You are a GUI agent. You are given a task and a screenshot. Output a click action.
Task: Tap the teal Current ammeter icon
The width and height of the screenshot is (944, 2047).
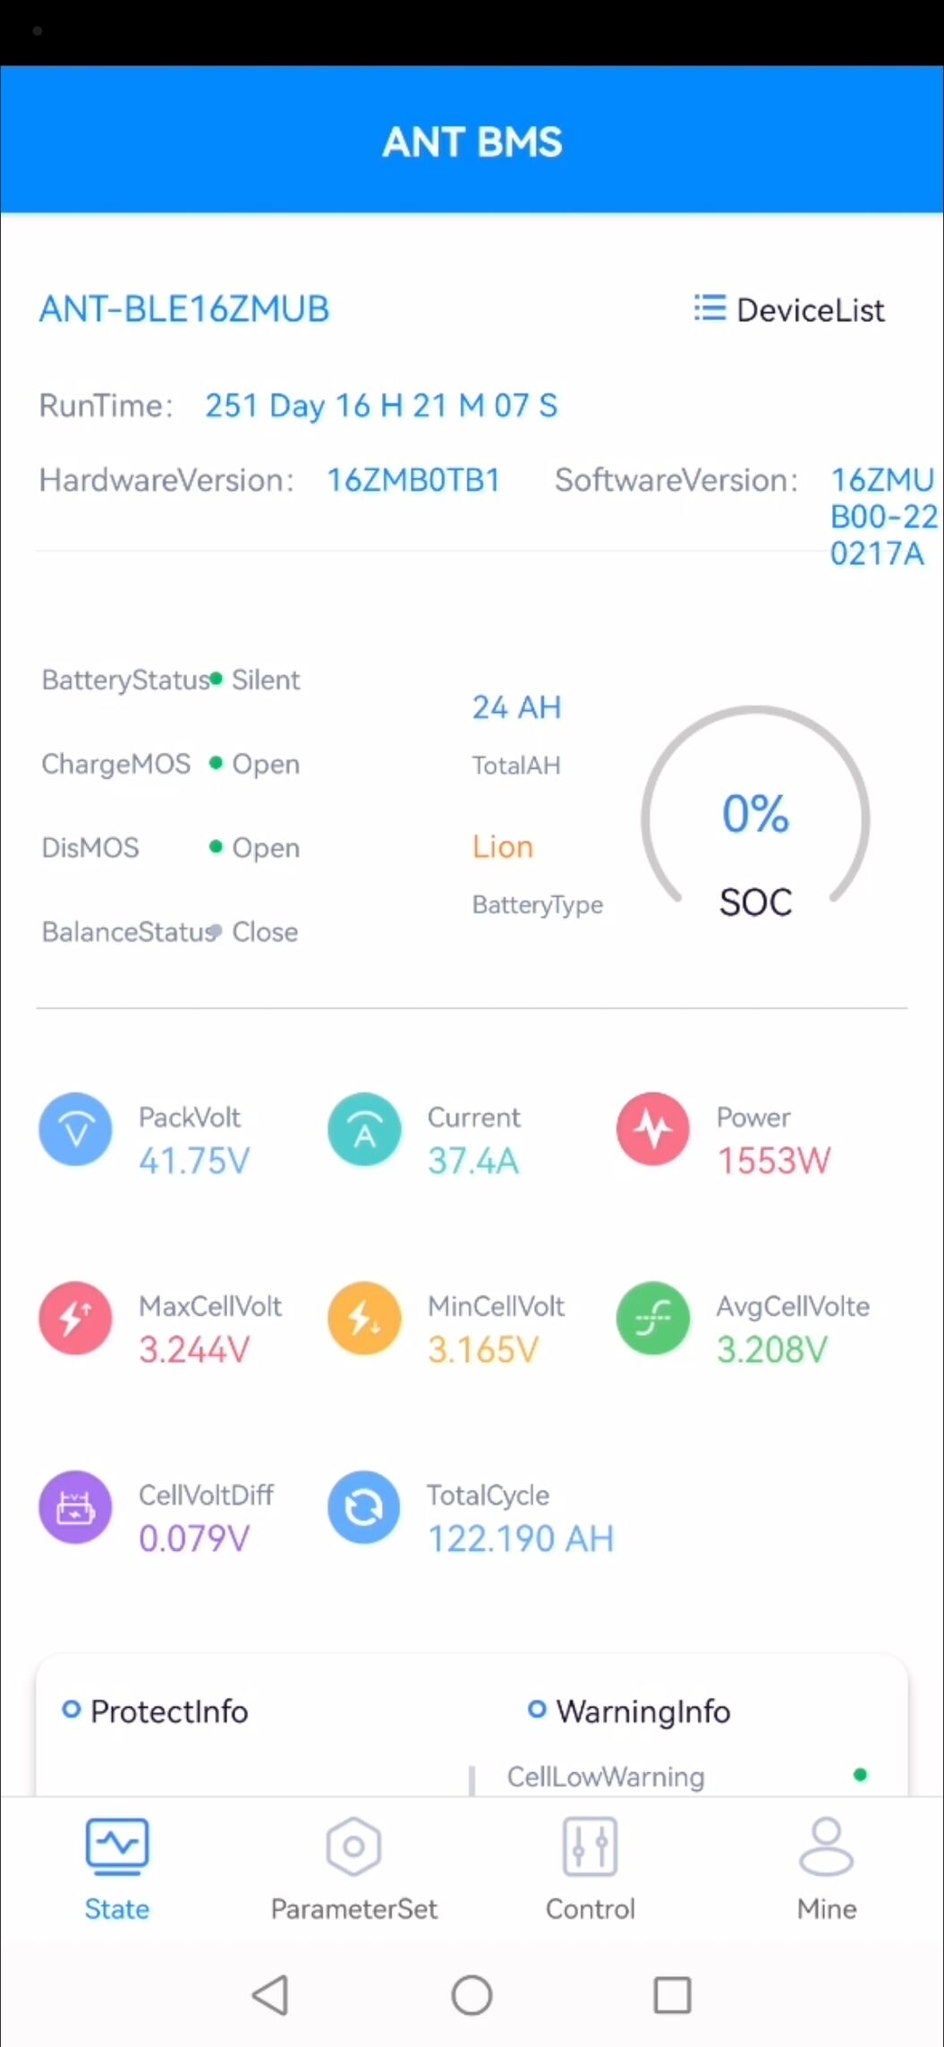[x=364, y=1130]
